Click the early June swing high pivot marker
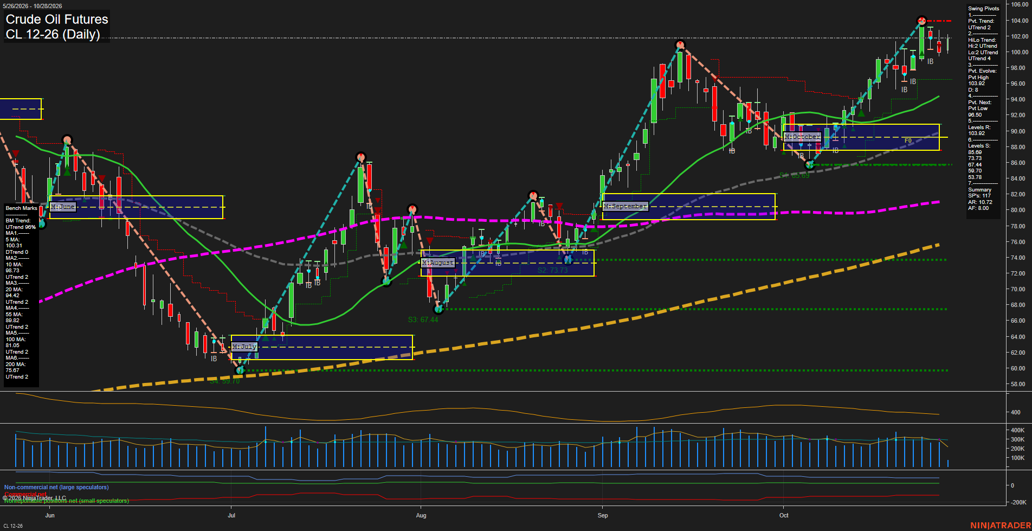This screenshot has height=531, width=1032. tap(67, 139)
